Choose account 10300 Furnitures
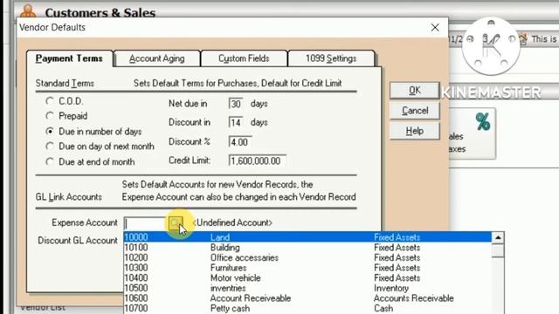Viewport: 559px width, 314px height. click(307, 268)
